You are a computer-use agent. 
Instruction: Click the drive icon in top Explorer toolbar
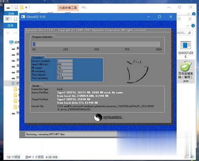click(x=8, y=7)
